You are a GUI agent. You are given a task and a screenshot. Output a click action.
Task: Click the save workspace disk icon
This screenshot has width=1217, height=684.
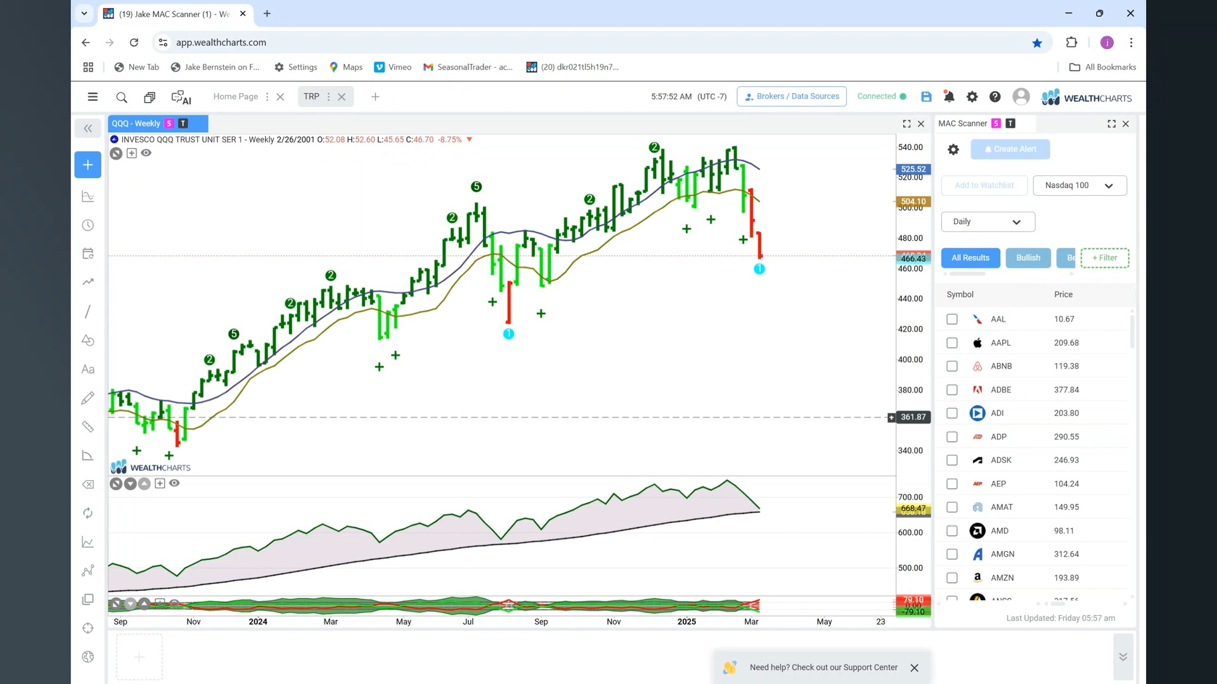tap(926, 96)
